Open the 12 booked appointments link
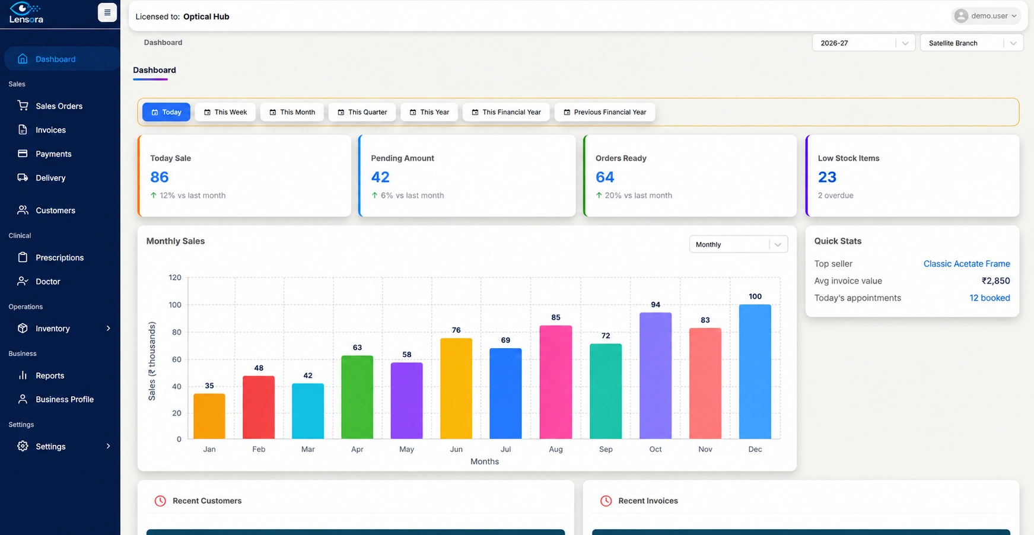The height and width of the screenshot is (535, 1034). click(x=990, y=298)
